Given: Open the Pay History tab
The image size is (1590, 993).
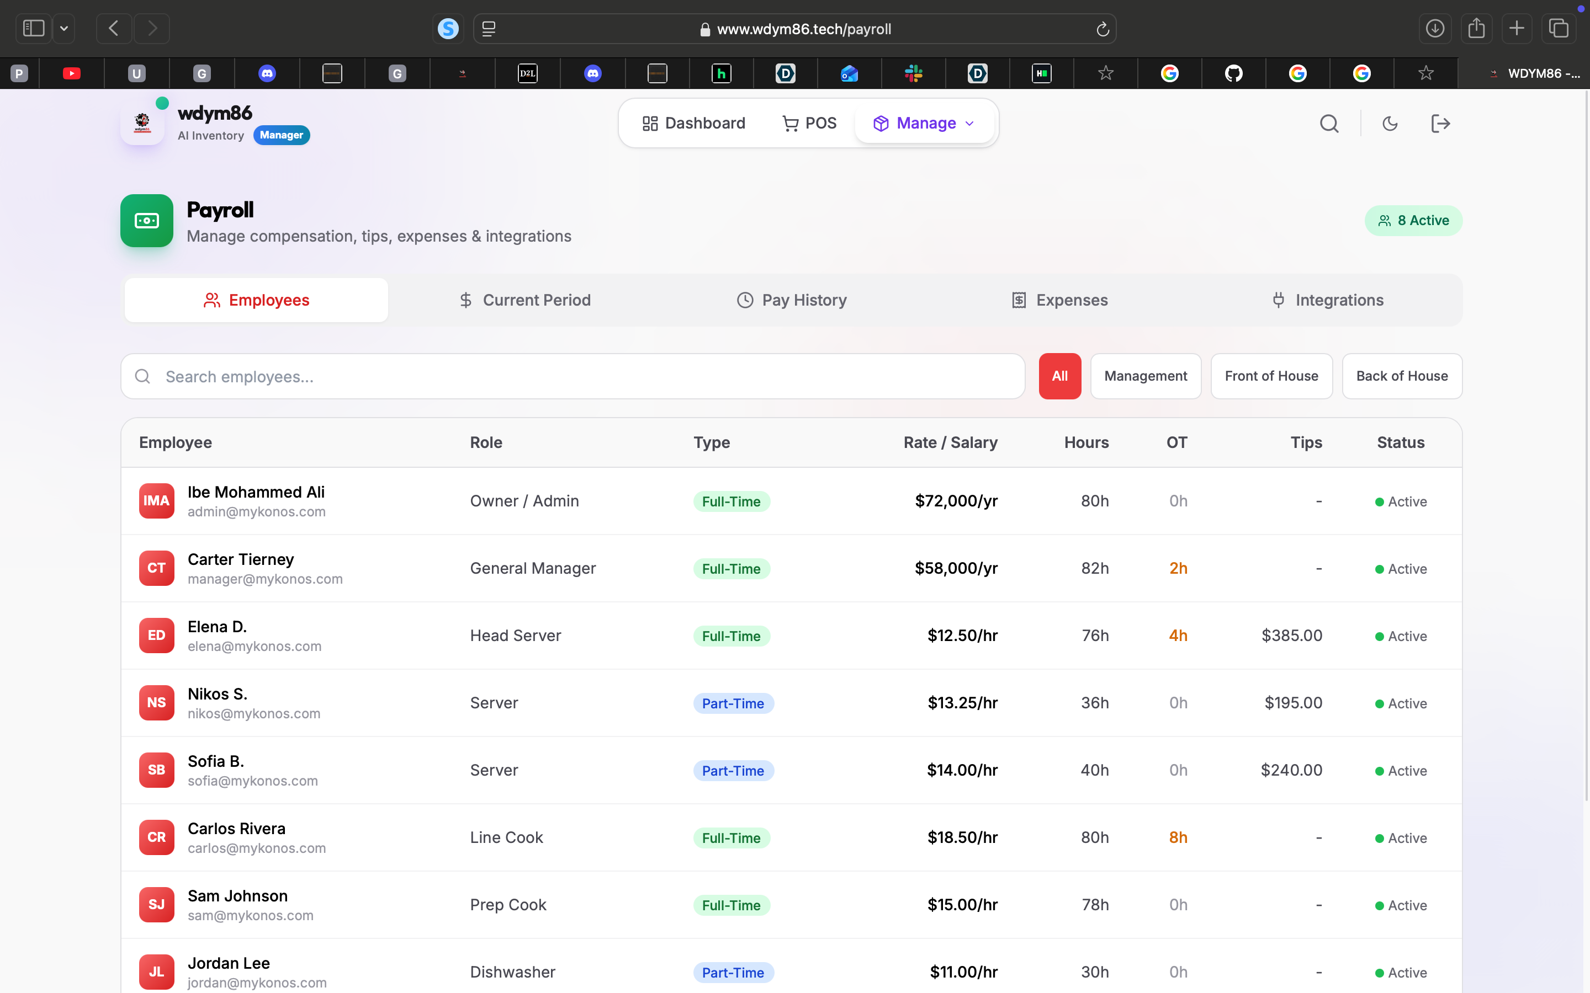Looking at the screenshot, I should (x=792, y=300).
